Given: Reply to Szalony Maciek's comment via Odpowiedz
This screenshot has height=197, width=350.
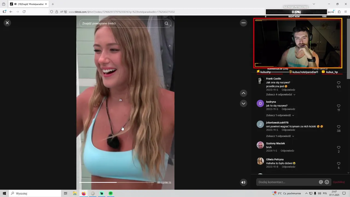Looking at the screenshot, I should [x=287, y=151].
